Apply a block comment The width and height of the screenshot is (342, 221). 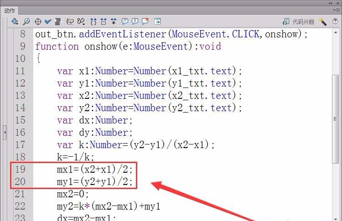125,21
